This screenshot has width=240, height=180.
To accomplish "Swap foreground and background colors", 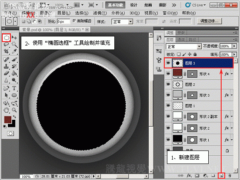I will (14, 117).
